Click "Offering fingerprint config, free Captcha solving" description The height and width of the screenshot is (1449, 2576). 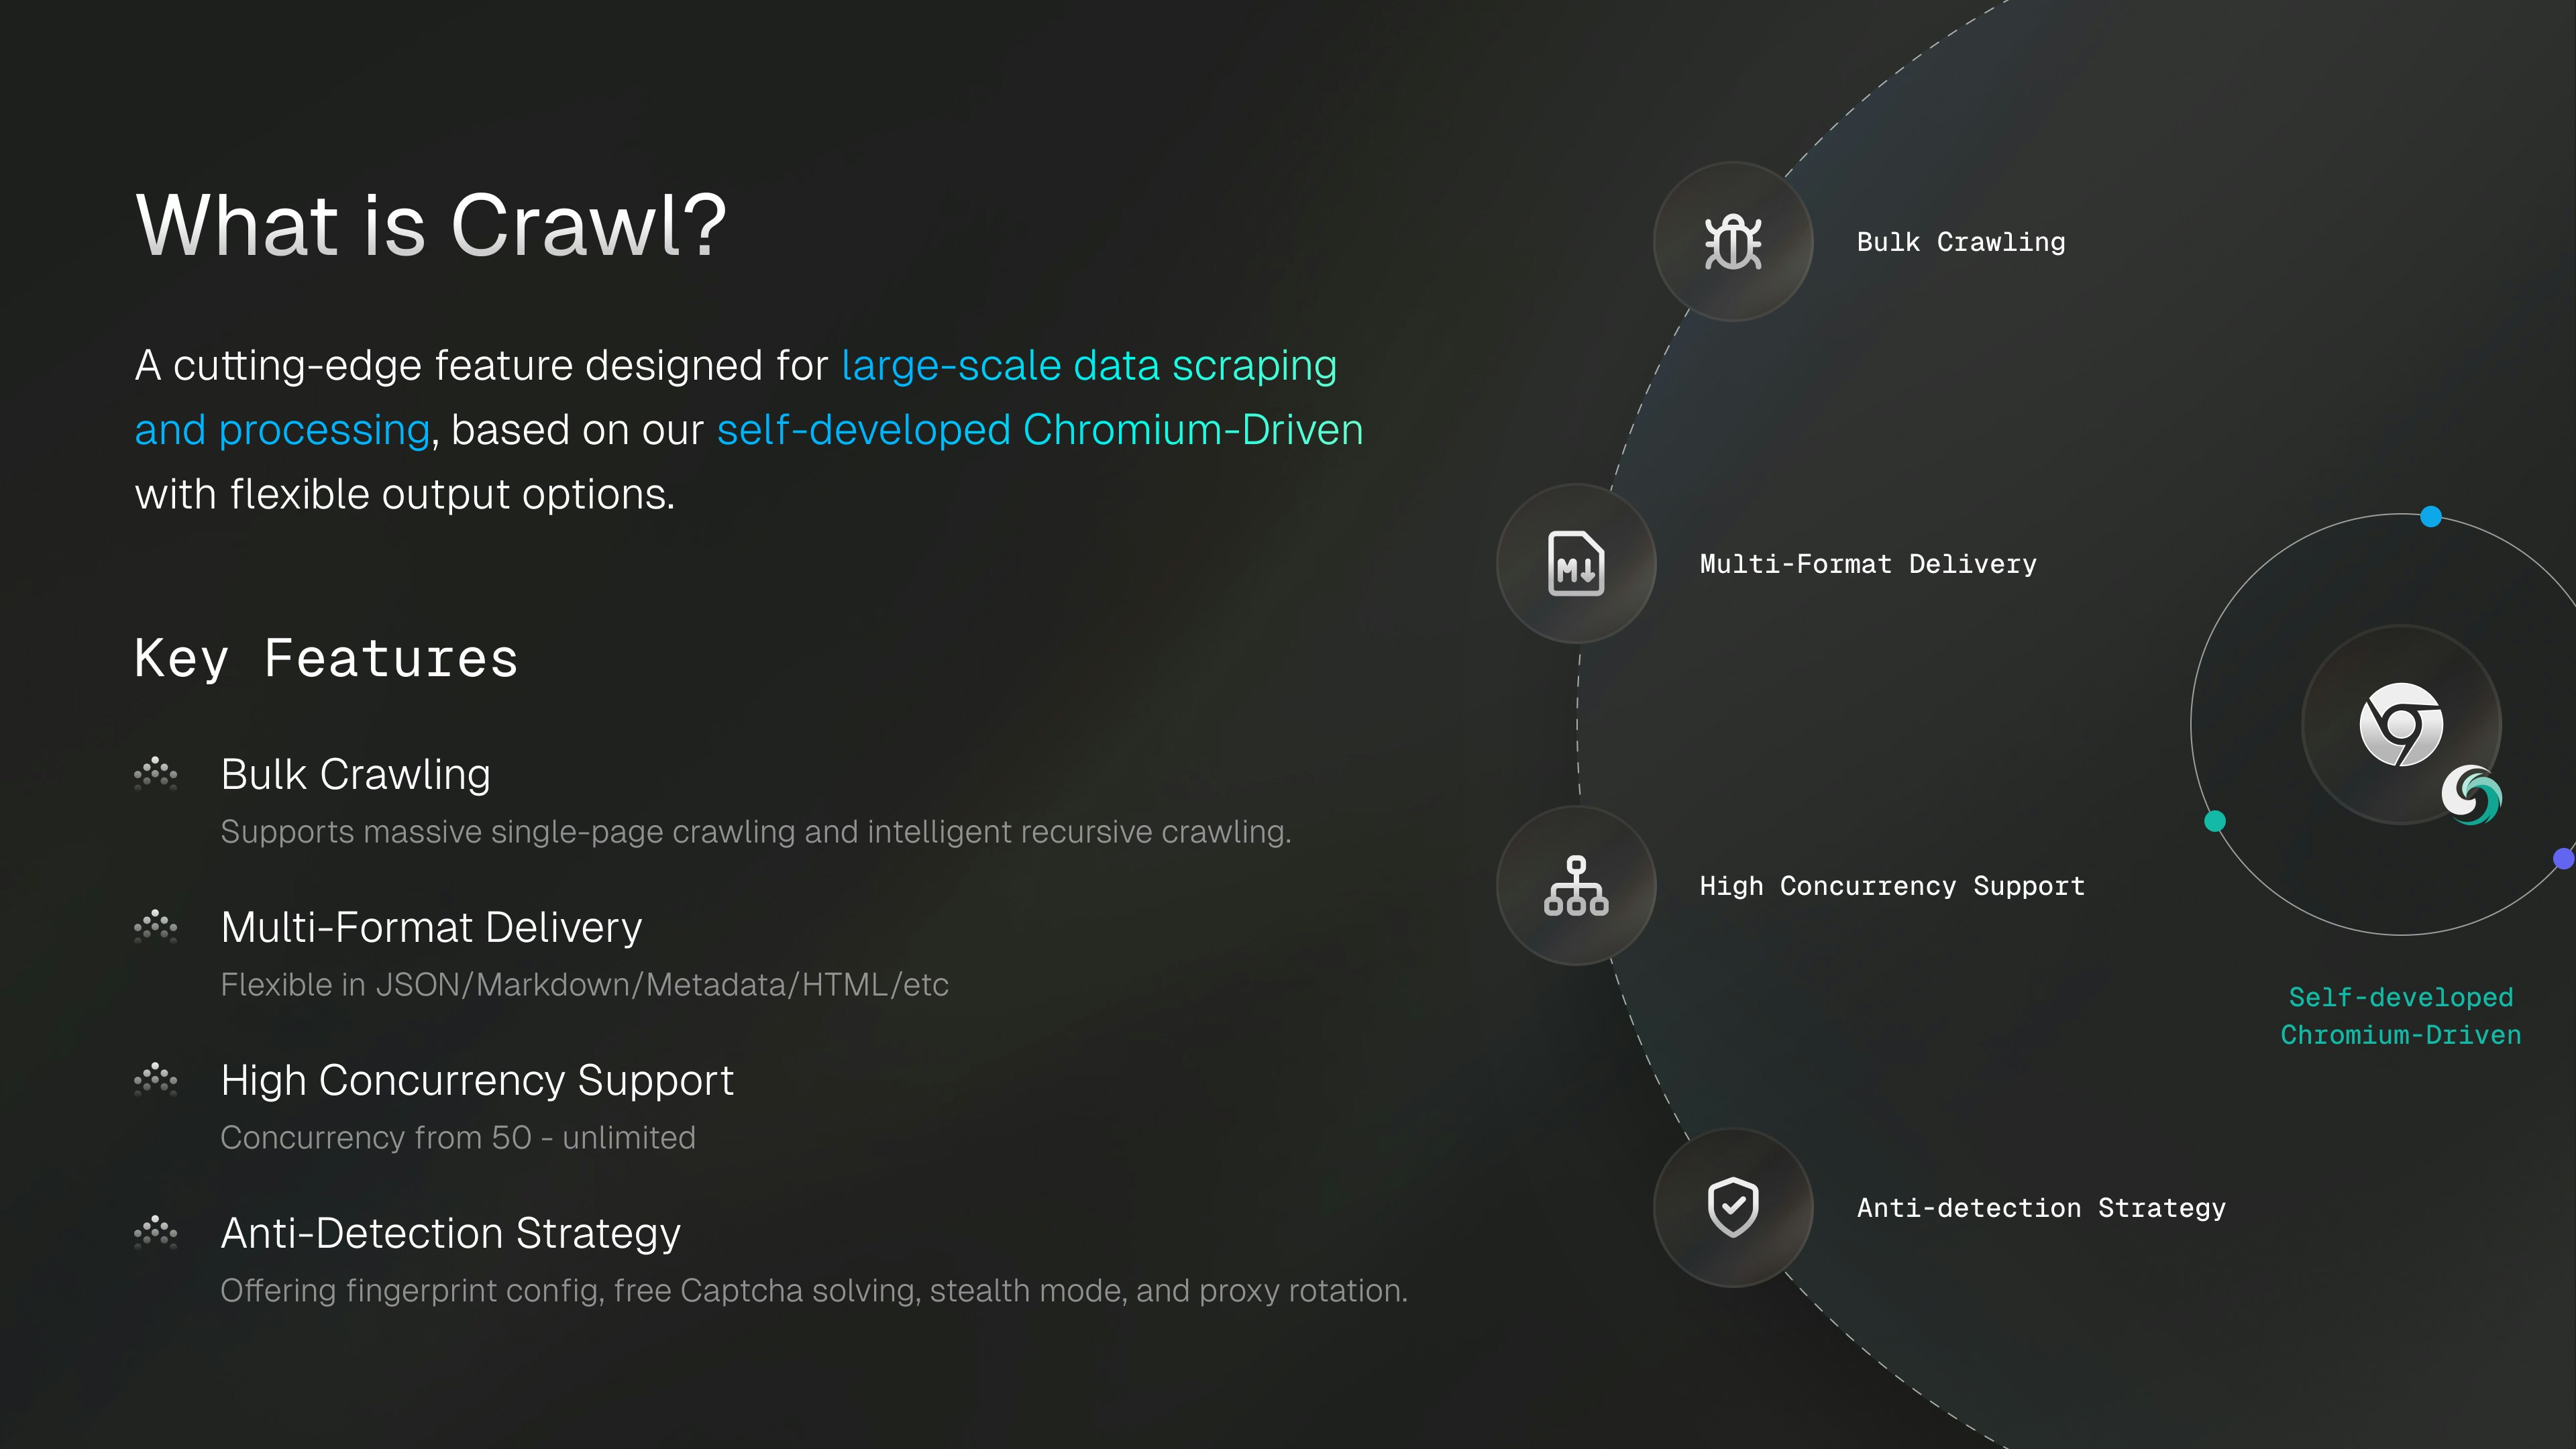(x=814, y=1291)
